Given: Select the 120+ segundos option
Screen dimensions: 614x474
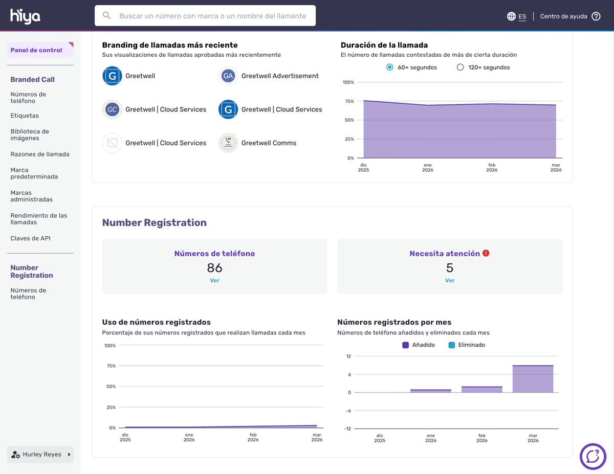Looking at the screenshot, I should [x=460, y=67].
